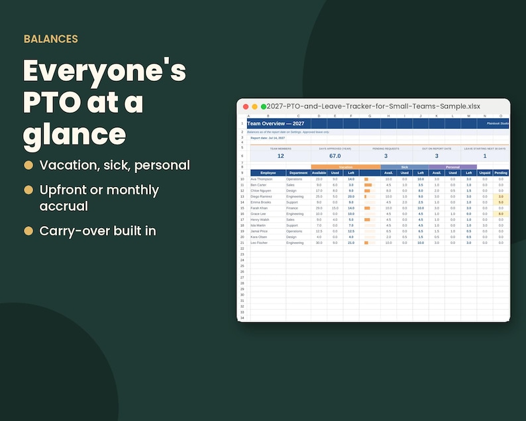
Task: Select the Ben Carter employee cell
Action: 268,185
